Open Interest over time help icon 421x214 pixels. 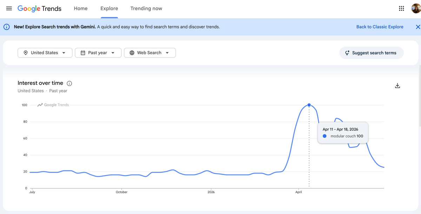69,83
